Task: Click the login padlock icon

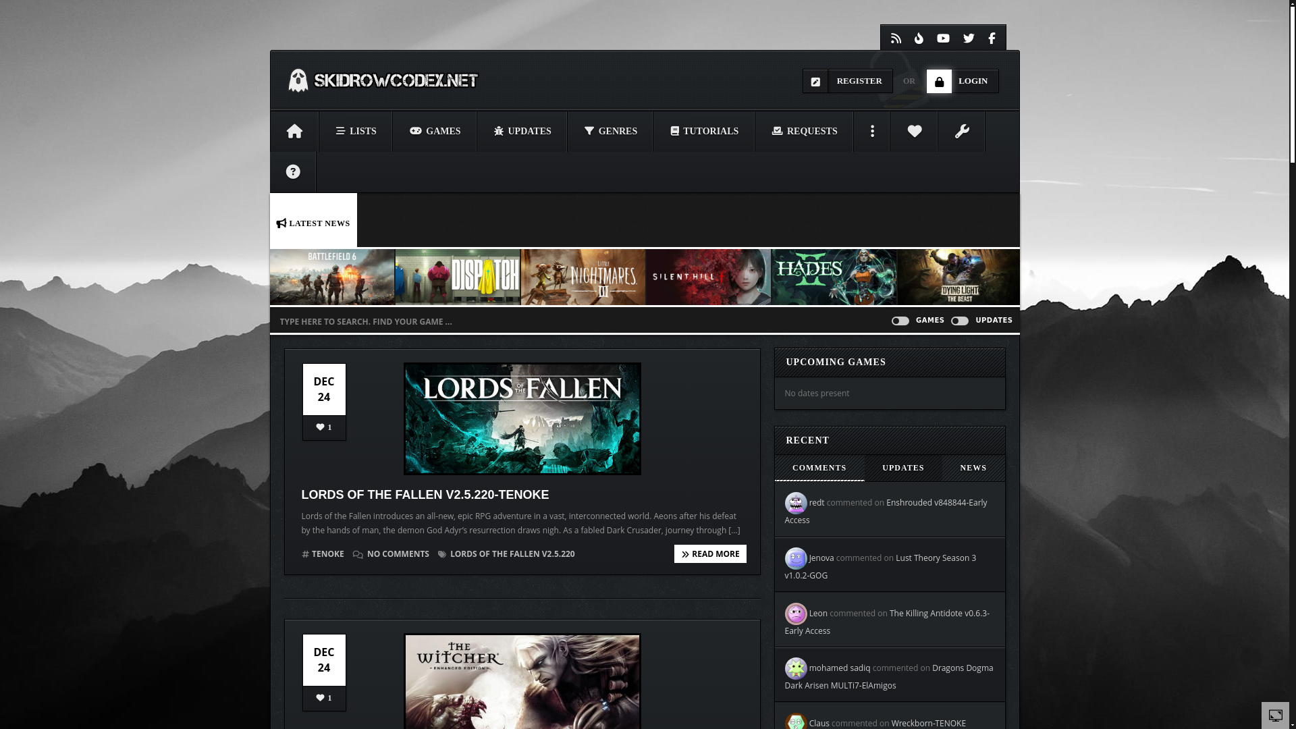Action: 939,82
